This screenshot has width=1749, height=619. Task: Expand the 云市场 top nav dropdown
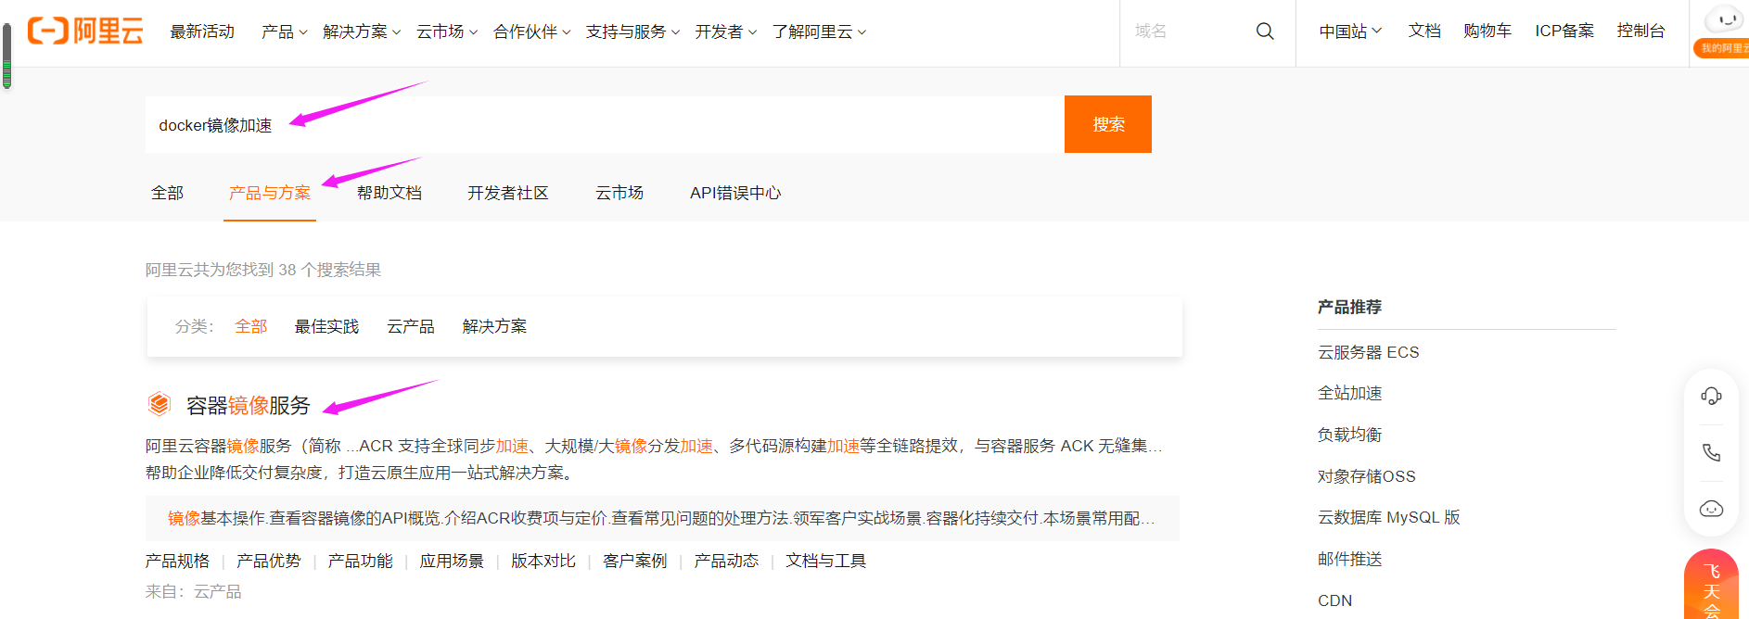point(447,32)
